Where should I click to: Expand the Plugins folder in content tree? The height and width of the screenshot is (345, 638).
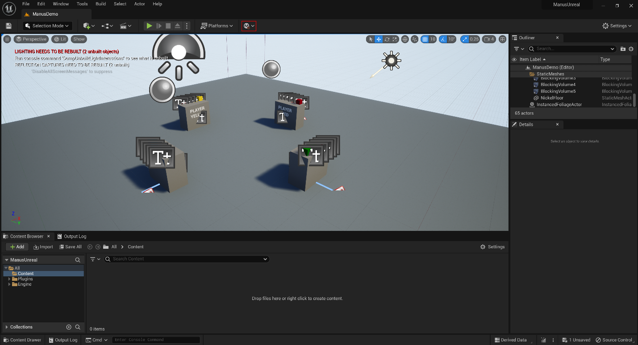tap(9, 279)
